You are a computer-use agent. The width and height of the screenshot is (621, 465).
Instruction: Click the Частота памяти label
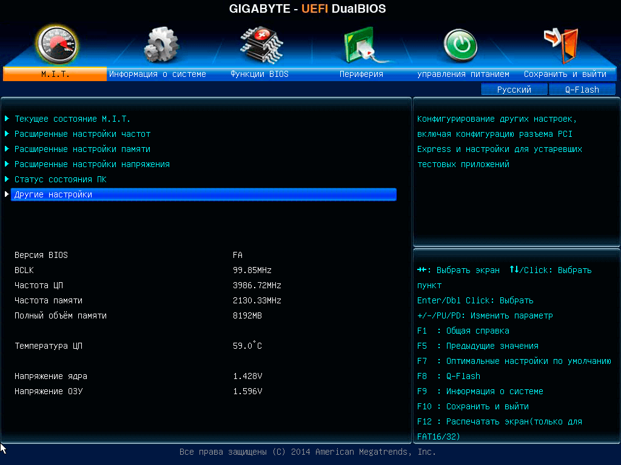49,300
